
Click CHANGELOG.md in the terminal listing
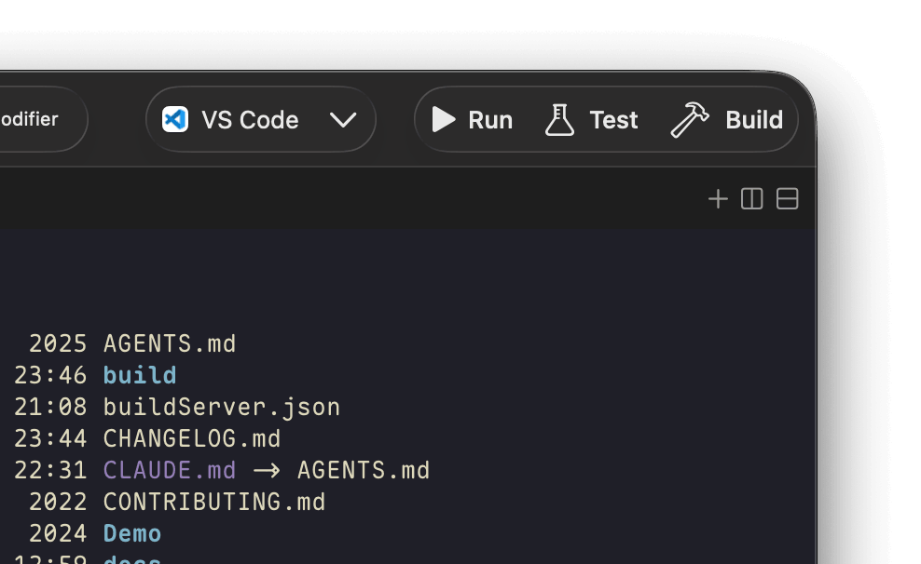pos(192,438)
